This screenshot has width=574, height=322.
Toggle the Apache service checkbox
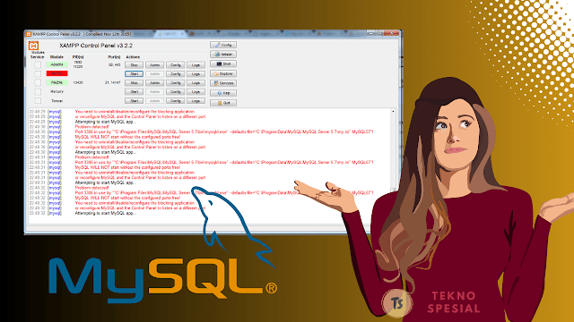[x=38, y=65]
